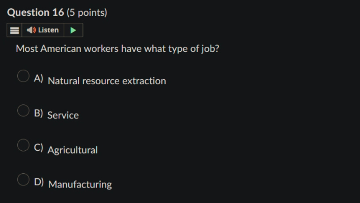
Task: Pick the 'Agricultural' answer text
Action: click(x=73, y=150)
